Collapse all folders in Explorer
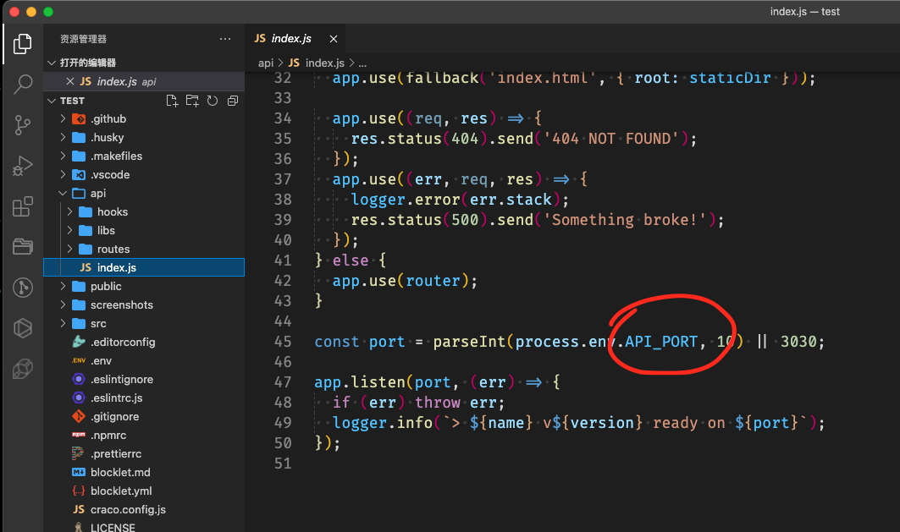900x532 pixels. click(x=232, y=100)
